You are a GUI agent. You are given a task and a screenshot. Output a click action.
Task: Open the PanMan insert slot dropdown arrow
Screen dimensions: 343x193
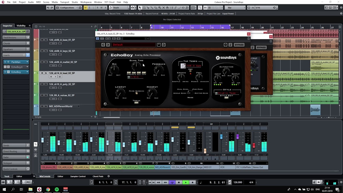click(27, 62)
